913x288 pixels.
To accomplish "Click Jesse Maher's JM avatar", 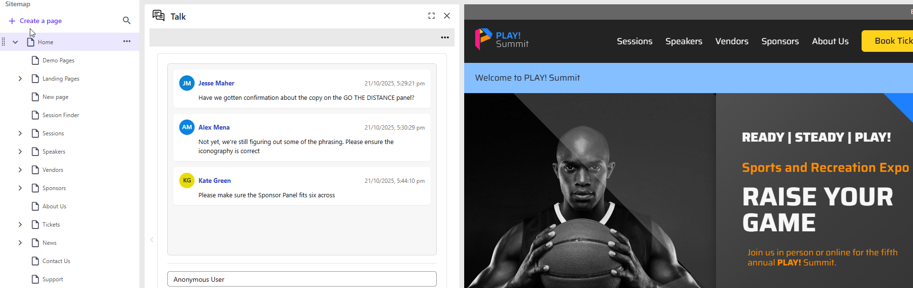I will 187,83.
